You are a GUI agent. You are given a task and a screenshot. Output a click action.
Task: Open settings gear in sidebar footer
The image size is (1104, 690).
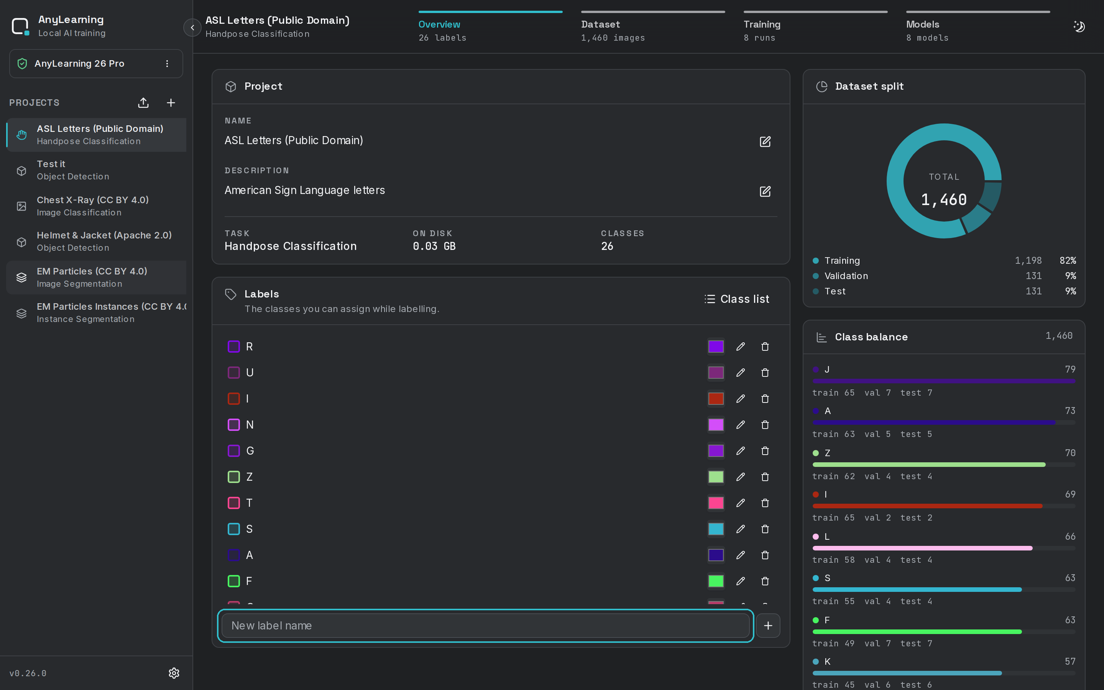(x=174, y=673)
